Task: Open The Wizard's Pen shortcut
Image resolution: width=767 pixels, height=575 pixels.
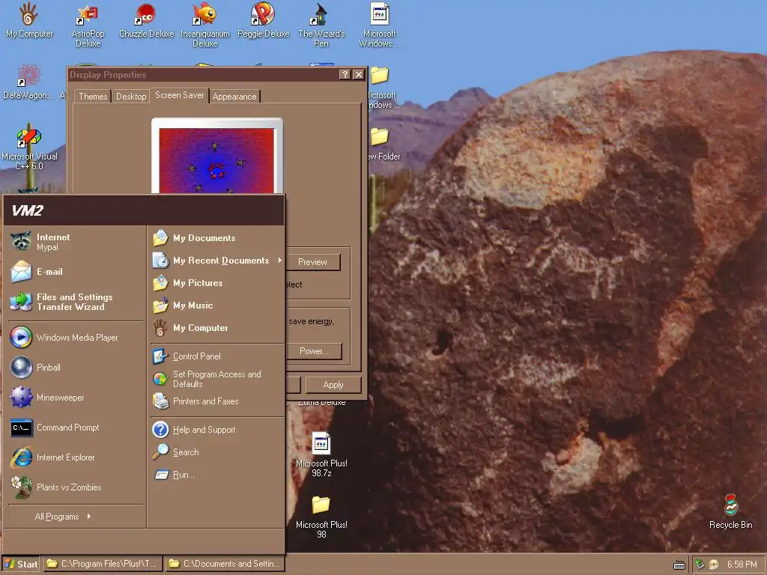Action: [x=321, y=25]
